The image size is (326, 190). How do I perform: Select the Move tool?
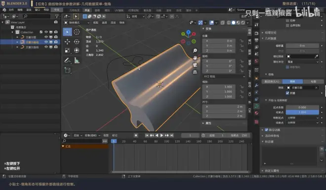point(67,42)
